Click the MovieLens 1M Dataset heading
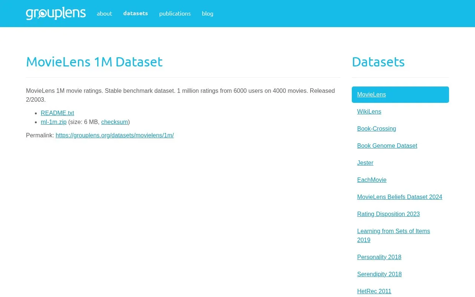Image resolution: width=475 pixels, height=297 pixels. point(94,62)
